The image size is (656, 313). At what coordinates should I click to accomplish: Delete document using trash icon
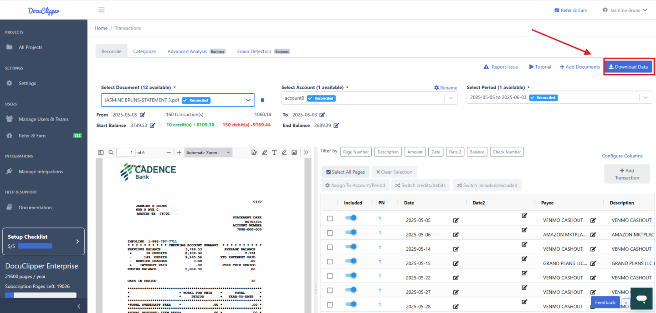(x=262, y=100)
